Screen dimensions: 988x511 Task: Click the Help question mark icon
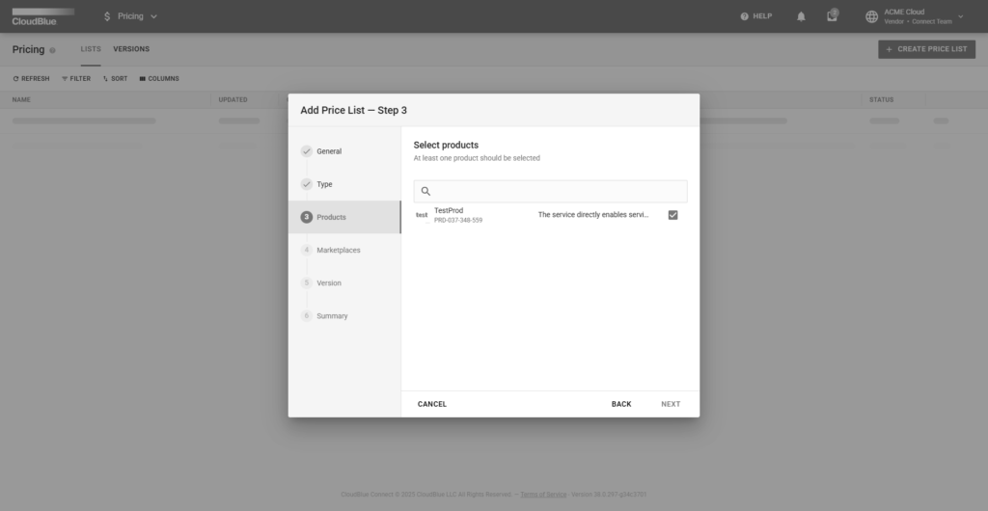tap(745, 16)
